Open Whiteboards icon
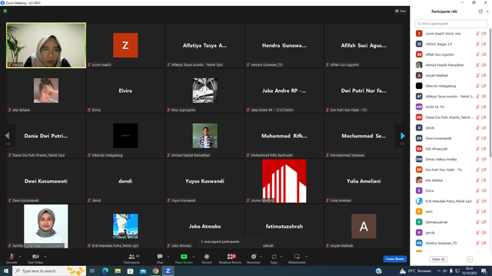This screenshot has height=276, width=492. [297, 257]
